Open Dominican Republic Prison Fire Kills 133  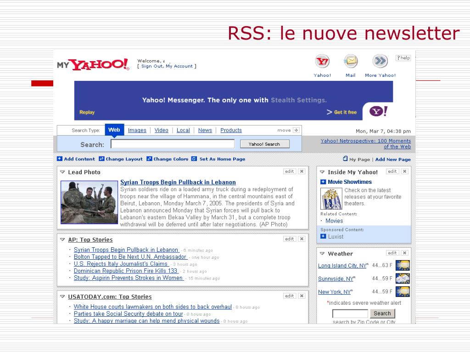coord(126,271)
